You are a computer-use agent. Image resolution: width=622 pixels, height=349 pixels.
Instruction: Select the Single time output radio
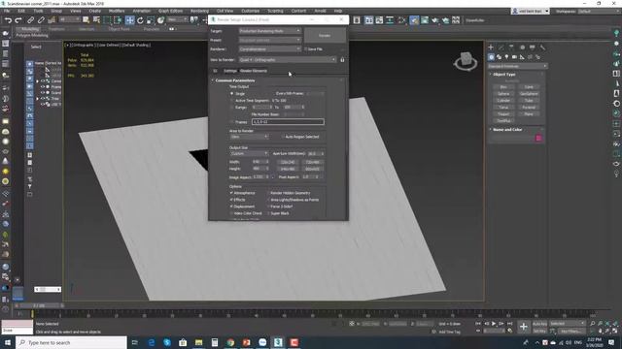pyautogui.click(x=232, y=94)
